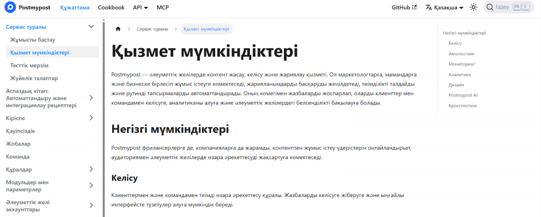This screenshot has width=541, height=217.
Task: Open the GitHub external link
Action: coord(404,7)
